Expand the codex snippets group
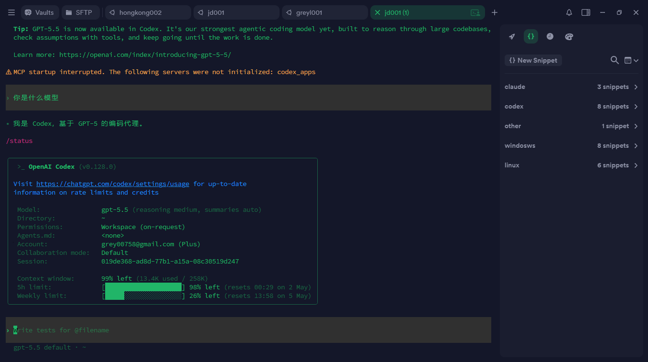 [x=572, y=107]
